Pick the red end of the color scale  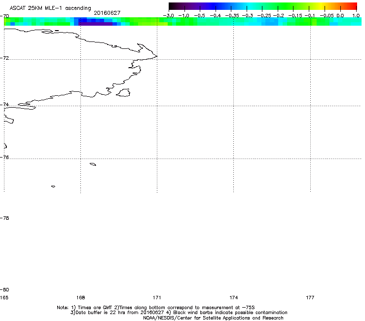click(354, 6)
